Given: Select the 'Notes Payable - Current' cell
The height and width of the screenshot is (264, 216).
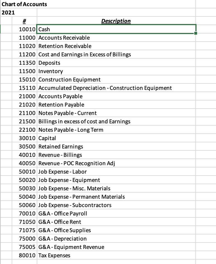Looking at the screenshot, I should coord(116,113).
